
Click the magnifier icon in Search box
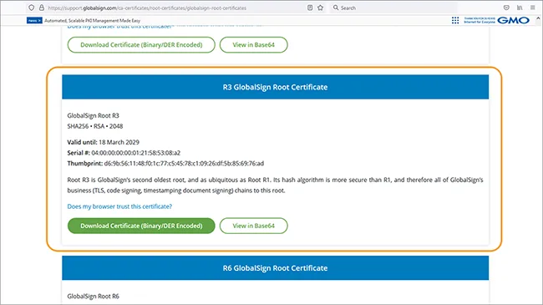click(x=336, y=8)
